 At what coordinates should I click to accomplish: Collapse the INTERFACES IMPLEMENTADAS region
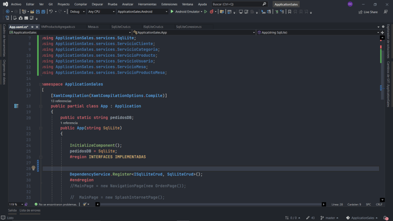click(41, 157)
